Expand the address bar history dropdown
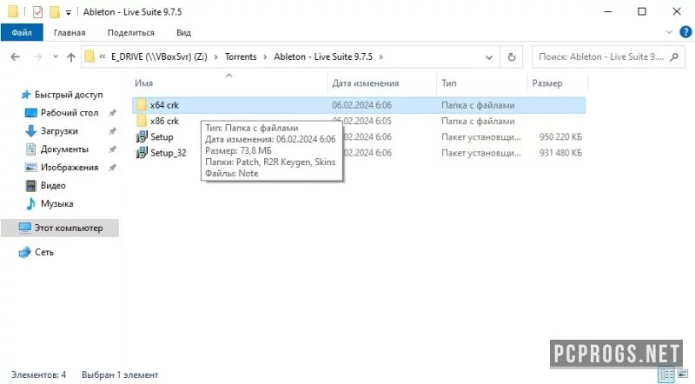 [489, 57]
